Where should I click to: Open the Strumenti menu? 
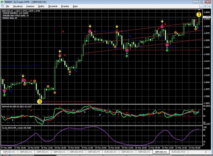(x=53, y=6)
